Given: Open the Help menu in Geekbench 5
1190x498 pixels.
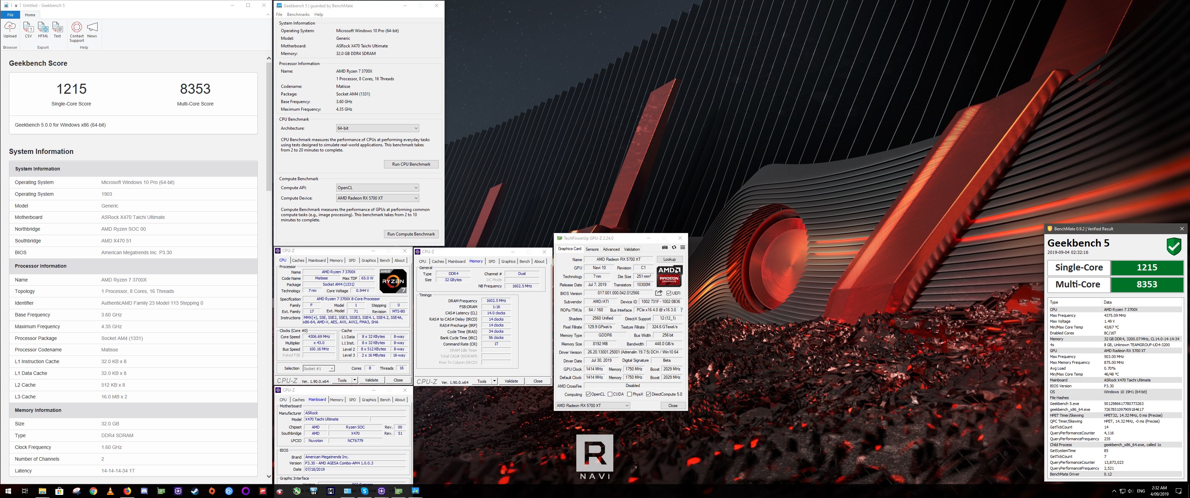Looking at the screenshot, I should click(x=318, y=14).
